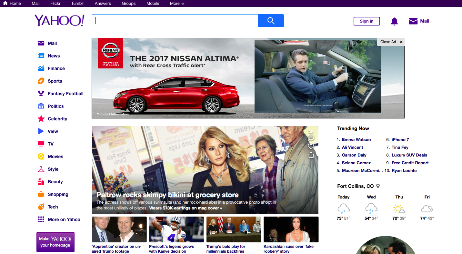Click the Politics building icon
462x254 pixels.
41,106
